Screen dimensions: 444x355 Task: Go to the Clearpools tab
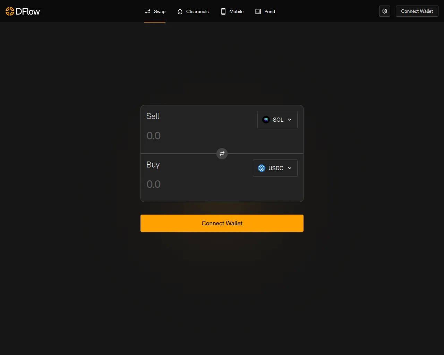(193, 11)
